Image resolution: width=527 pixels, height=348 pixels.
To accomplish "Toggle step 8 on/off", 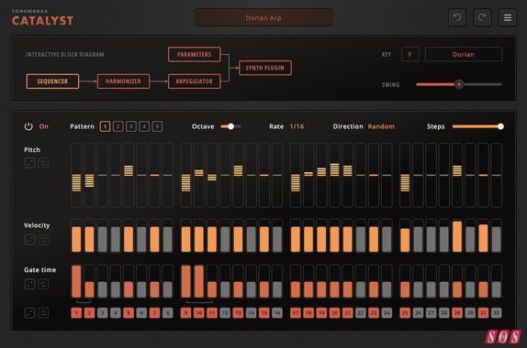I will tap(168, 313).
